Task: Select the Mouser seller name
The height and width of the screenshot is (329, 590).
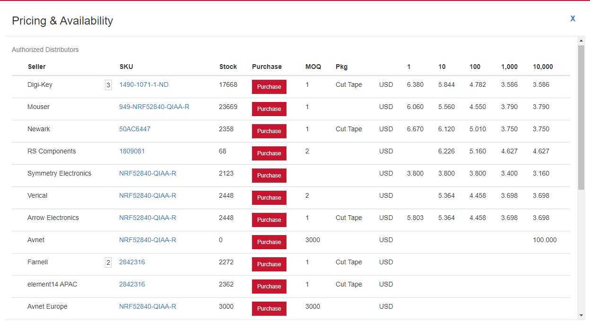Action: pos(38,107)
